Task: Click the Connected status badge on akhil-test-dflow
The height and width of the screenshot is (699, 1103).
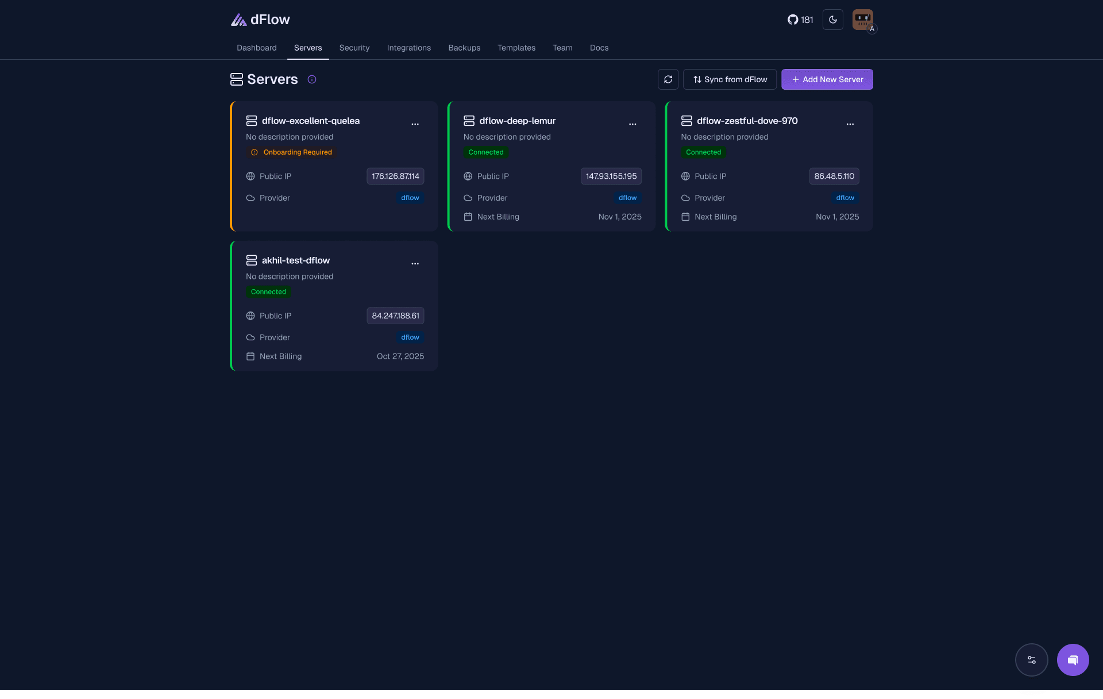Action: [268, 291]
